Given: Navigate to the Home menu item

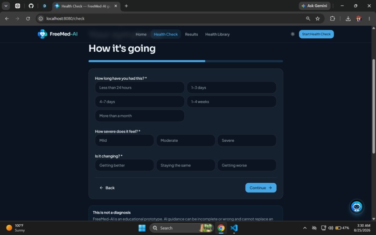Looking at the screenshot, I should tap(141, 35).
